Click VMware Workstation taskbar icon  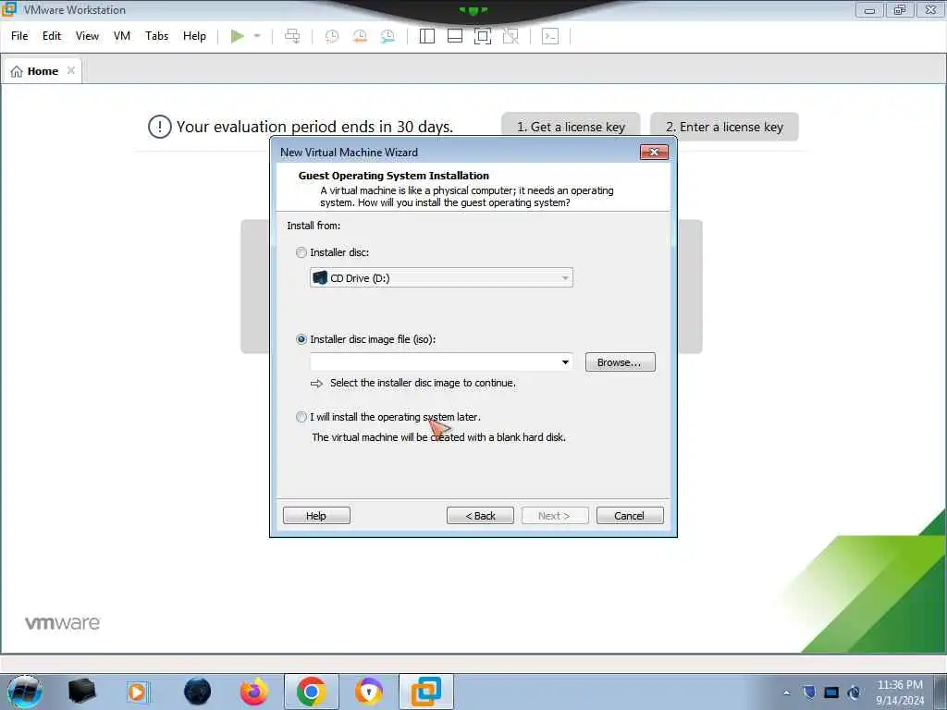coord(426,692)
